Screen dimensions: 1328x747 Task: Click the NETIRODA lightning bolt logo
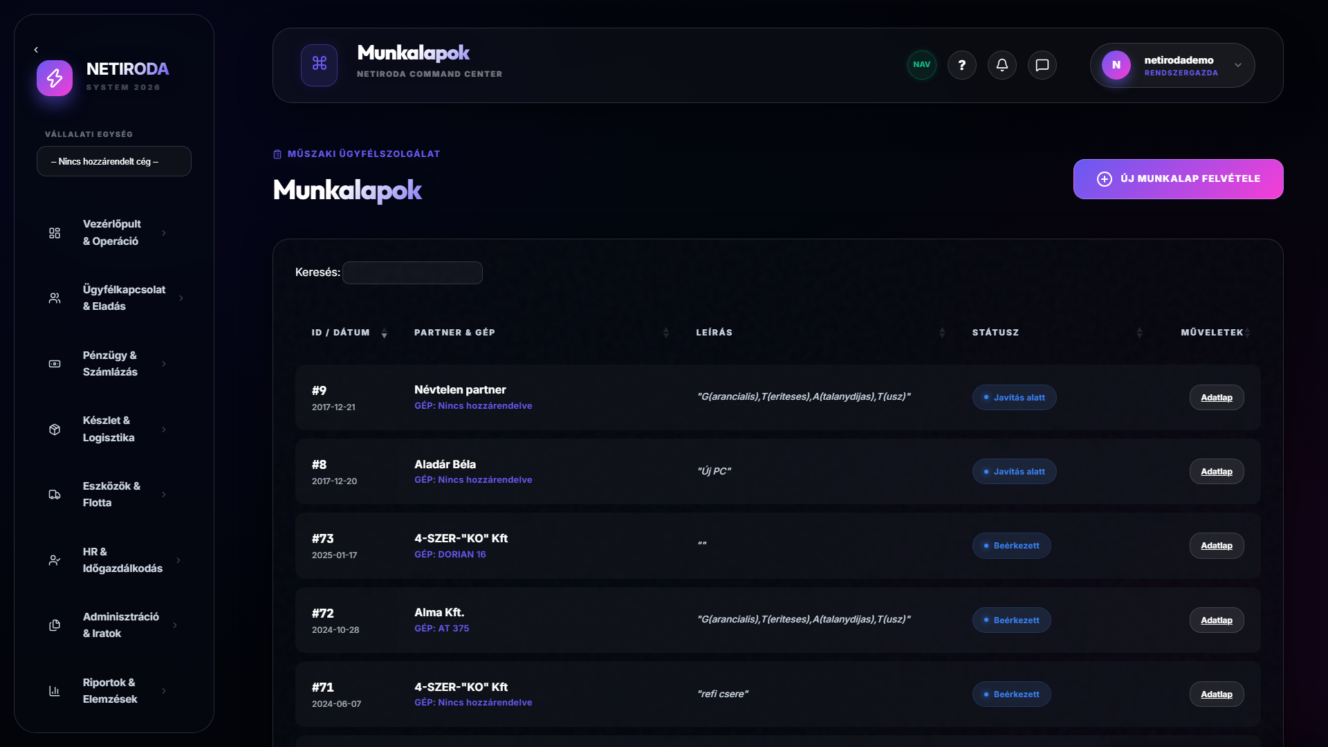55,78
